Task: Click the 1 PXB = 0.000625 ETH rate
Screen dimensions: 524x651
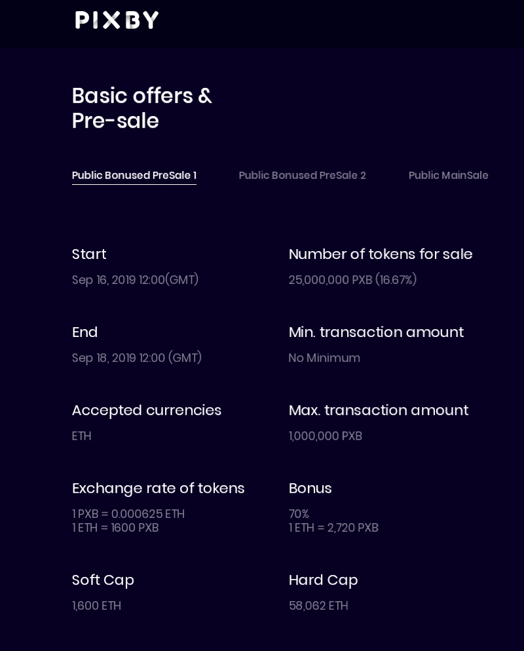Action: pos(128,514)
